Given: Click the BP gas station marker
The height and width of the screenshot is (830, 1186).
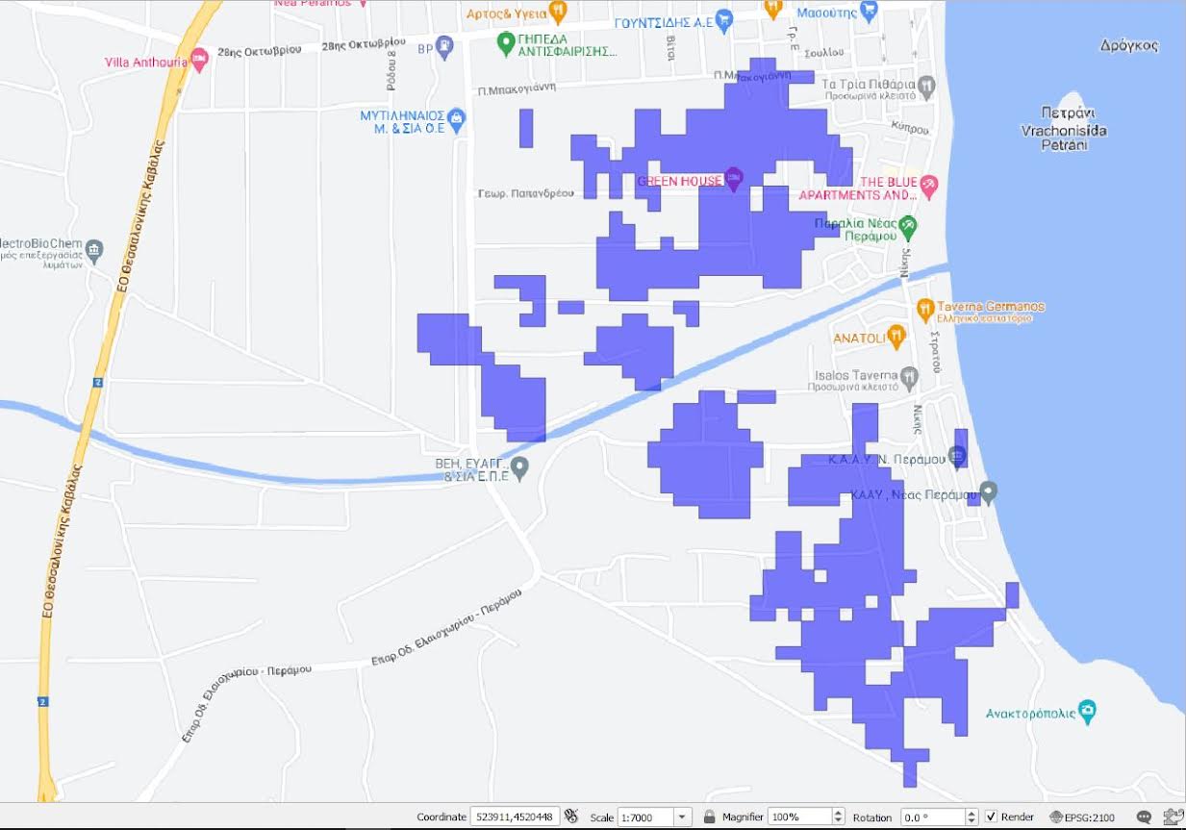Looking at the screenshot, I should coord(443,44).
